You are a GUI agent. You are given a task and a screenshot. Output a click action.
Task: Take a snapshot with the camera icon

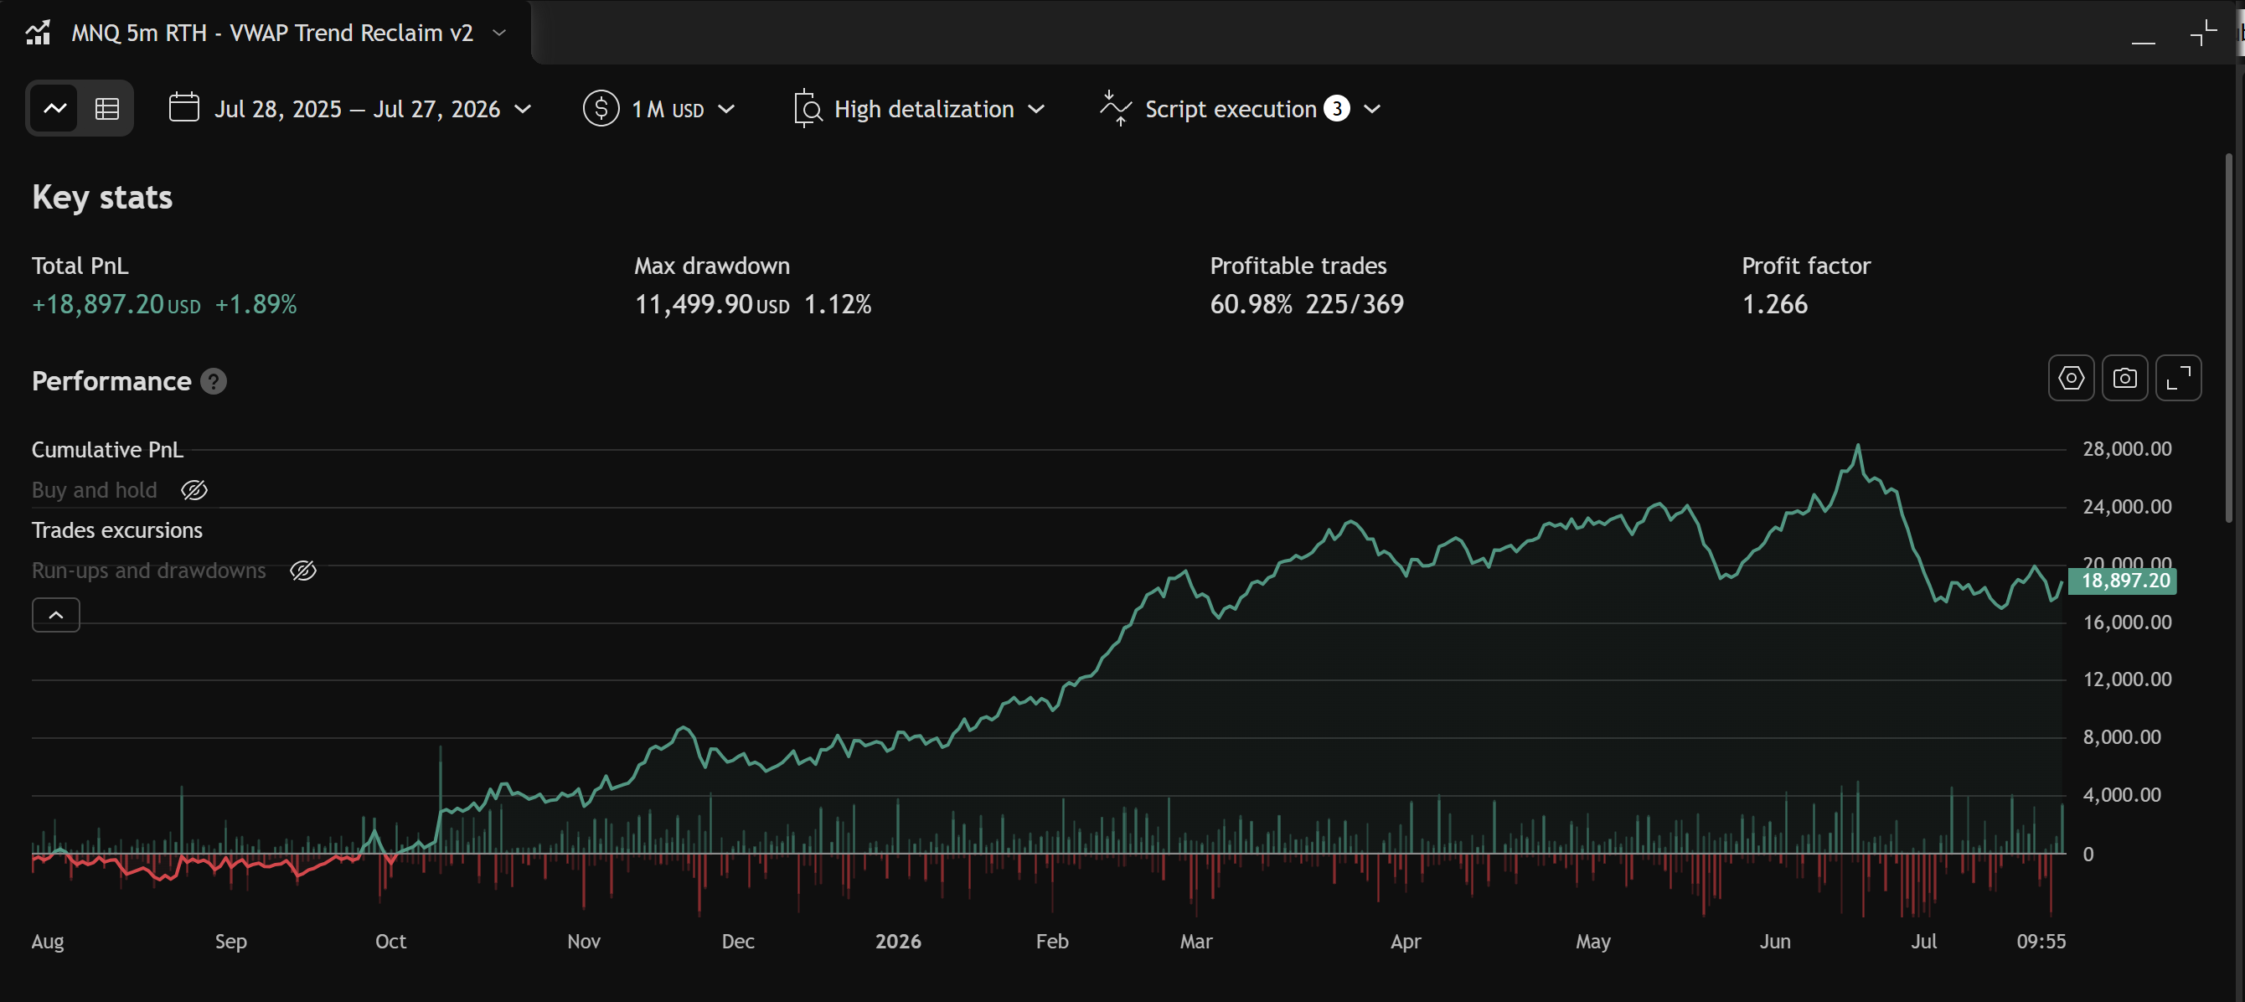pos(2124,378)
